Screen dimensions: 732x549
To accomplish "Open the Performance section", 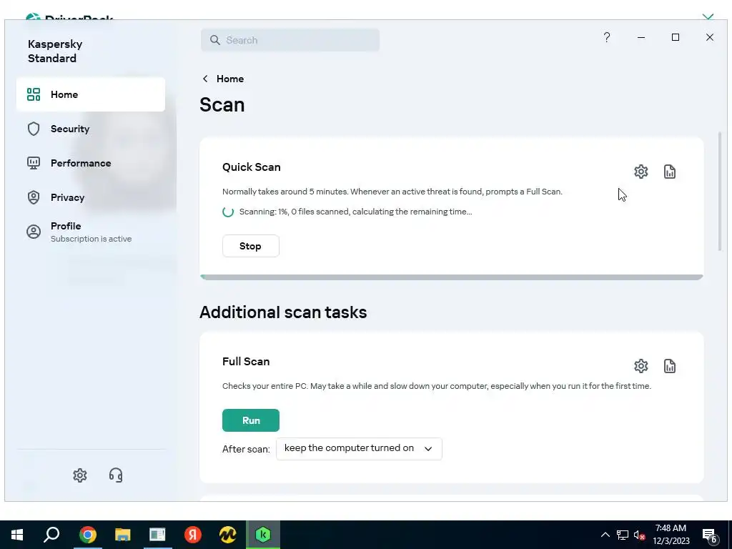I will coord(91,163).
